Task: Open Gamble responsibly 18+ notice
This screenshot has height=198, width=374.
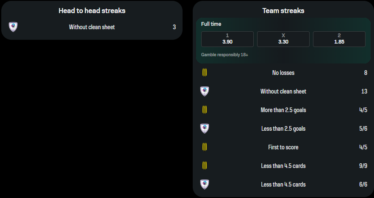Action: click(x=224, y=55)
